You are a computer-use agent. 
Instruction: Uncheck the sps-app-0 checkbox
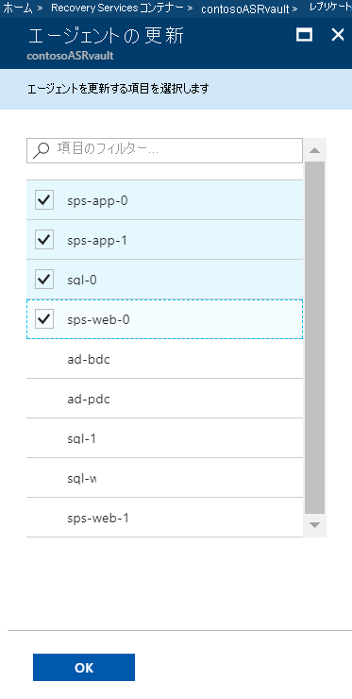44,200
